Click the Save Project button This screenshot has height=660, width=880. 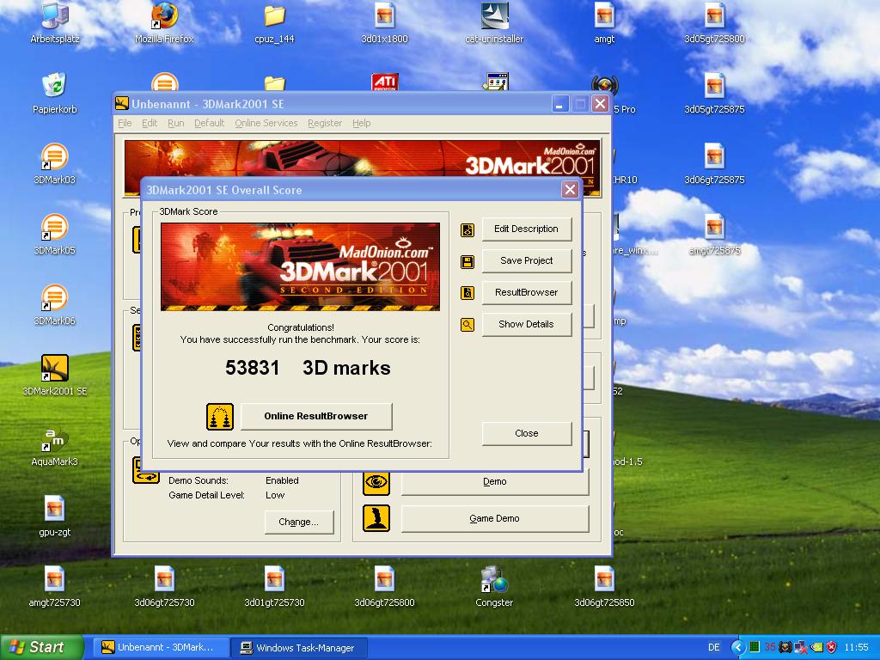(527, 260)
